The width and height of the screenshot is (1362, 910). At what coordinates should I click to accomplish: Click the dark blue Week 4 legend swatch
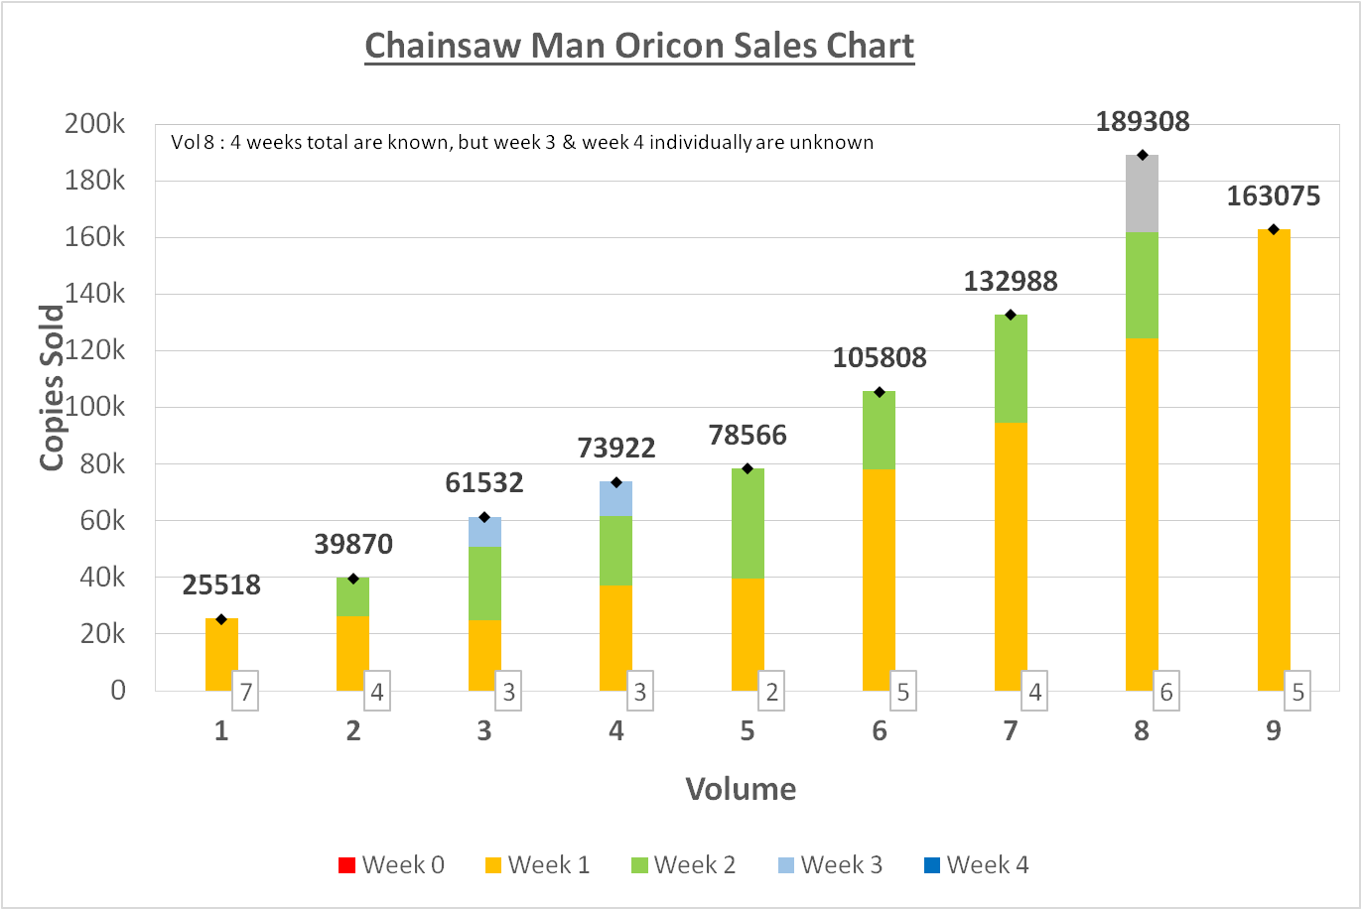931,865
